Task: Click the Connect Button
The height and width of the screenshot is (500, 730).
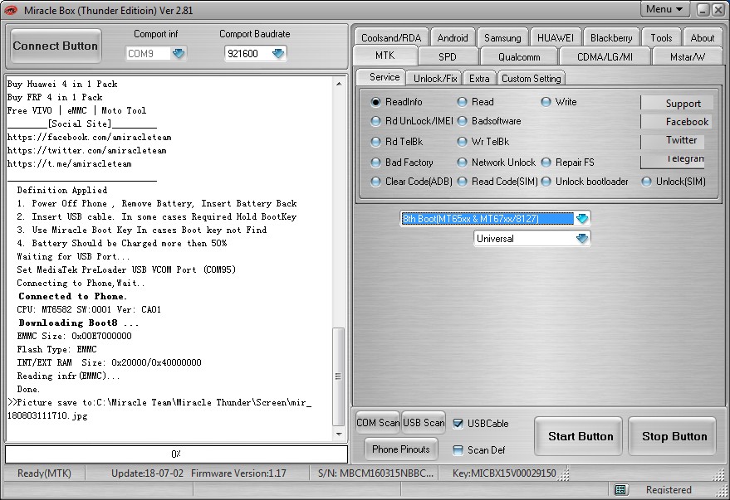Action: pyautogui.click(x=56, y=46)
